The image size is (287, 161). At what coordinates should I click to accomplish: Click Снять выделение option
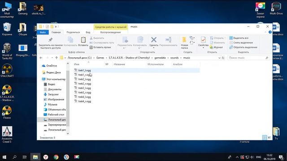(x=241, y=42)
